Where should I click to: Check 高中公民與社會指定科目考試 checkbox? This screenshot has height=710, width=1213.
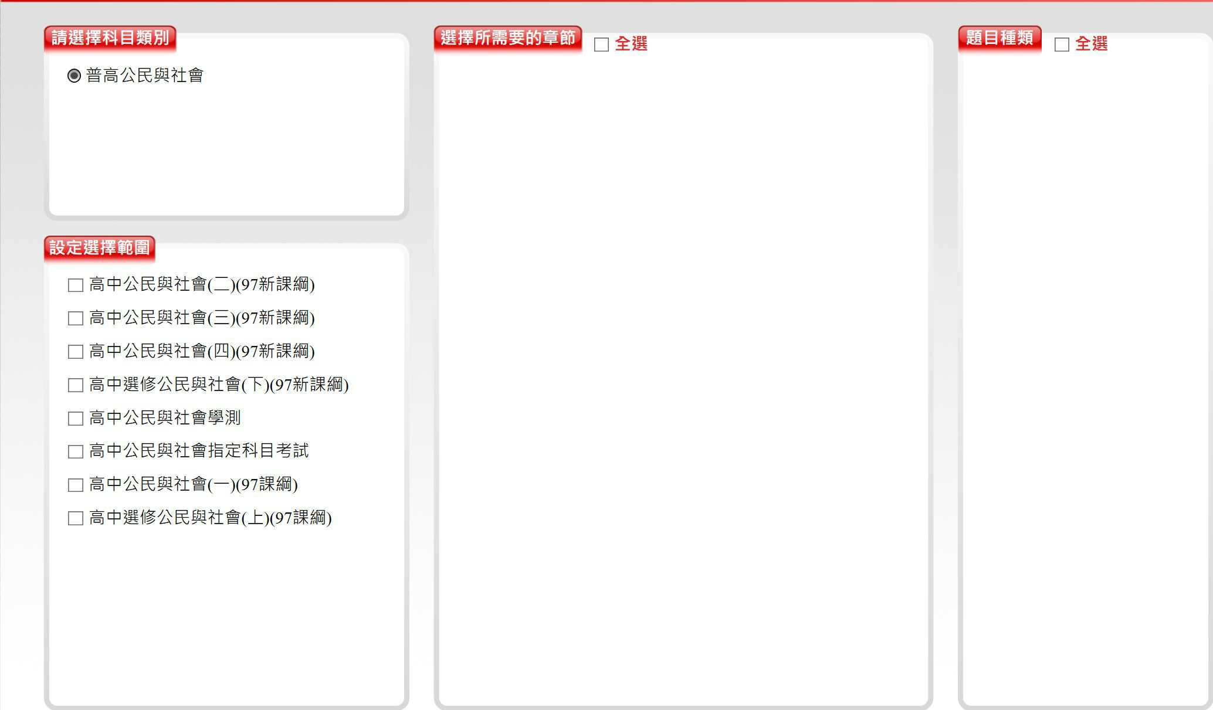click(x=76, y=451)
